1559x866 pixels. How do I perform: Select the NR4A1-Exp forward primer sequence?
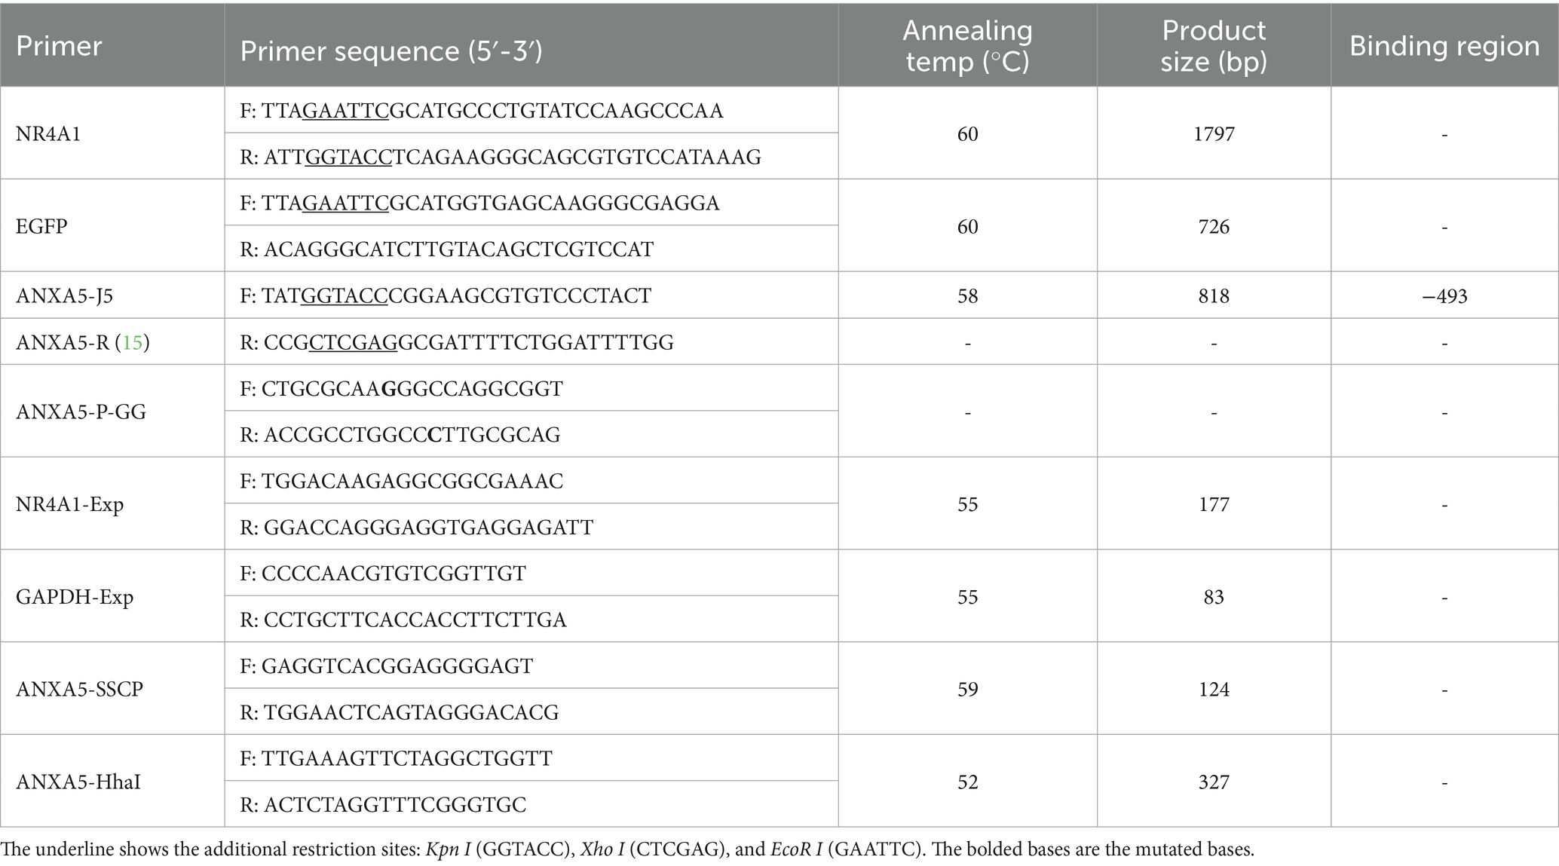click(x=402, y=481)
